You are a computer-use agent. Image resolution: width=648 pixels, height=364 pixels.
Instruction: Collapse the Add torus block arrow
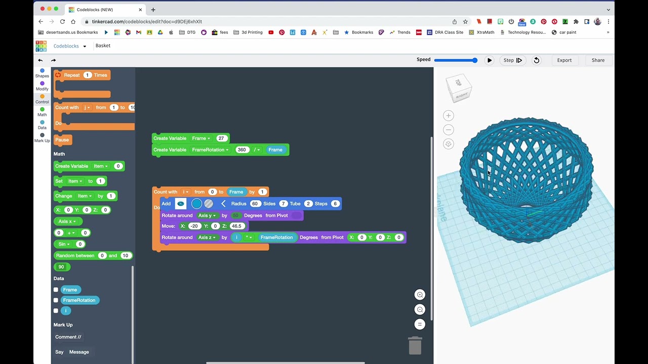point(223,204)
